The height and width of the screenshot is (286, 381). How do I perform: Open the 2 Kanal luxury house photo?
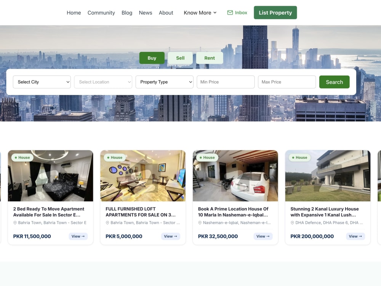coord(328,176)
